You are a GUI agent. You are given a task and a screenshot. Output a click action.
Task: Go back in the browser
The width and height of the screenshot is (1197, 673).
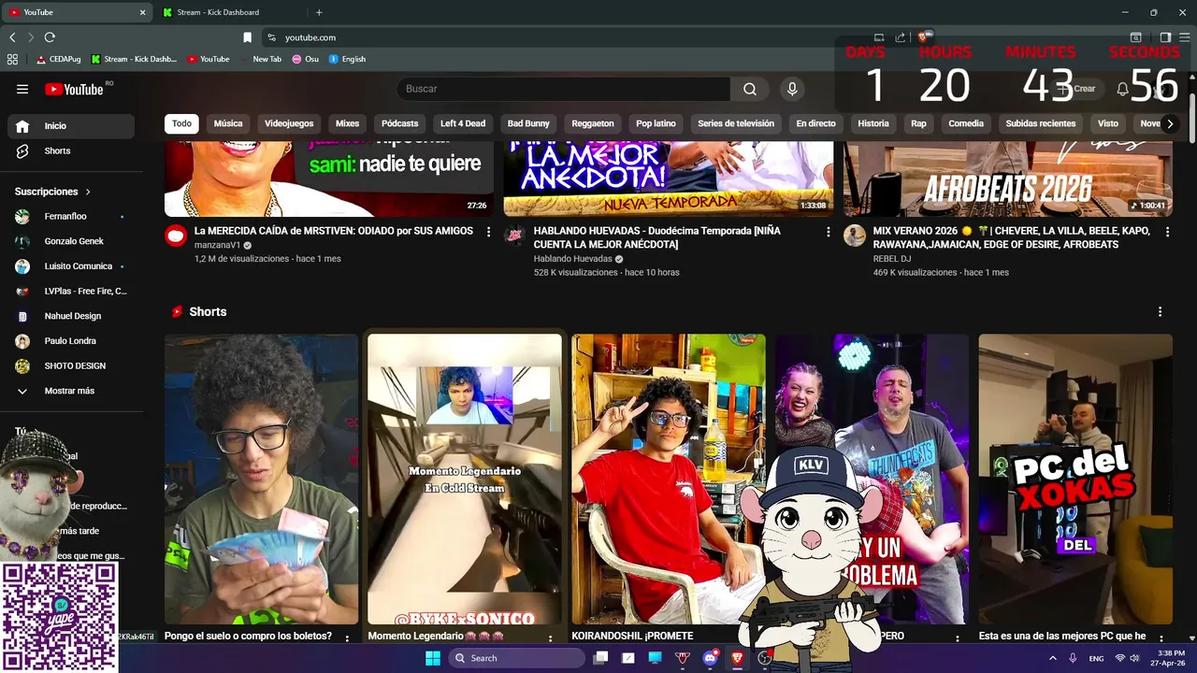(x=12, y=37)
